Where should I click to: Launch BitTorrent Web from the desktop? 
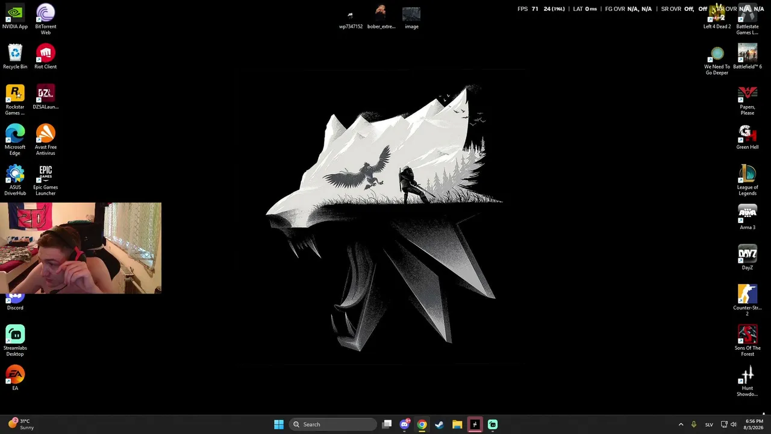(x=46, y=19)
